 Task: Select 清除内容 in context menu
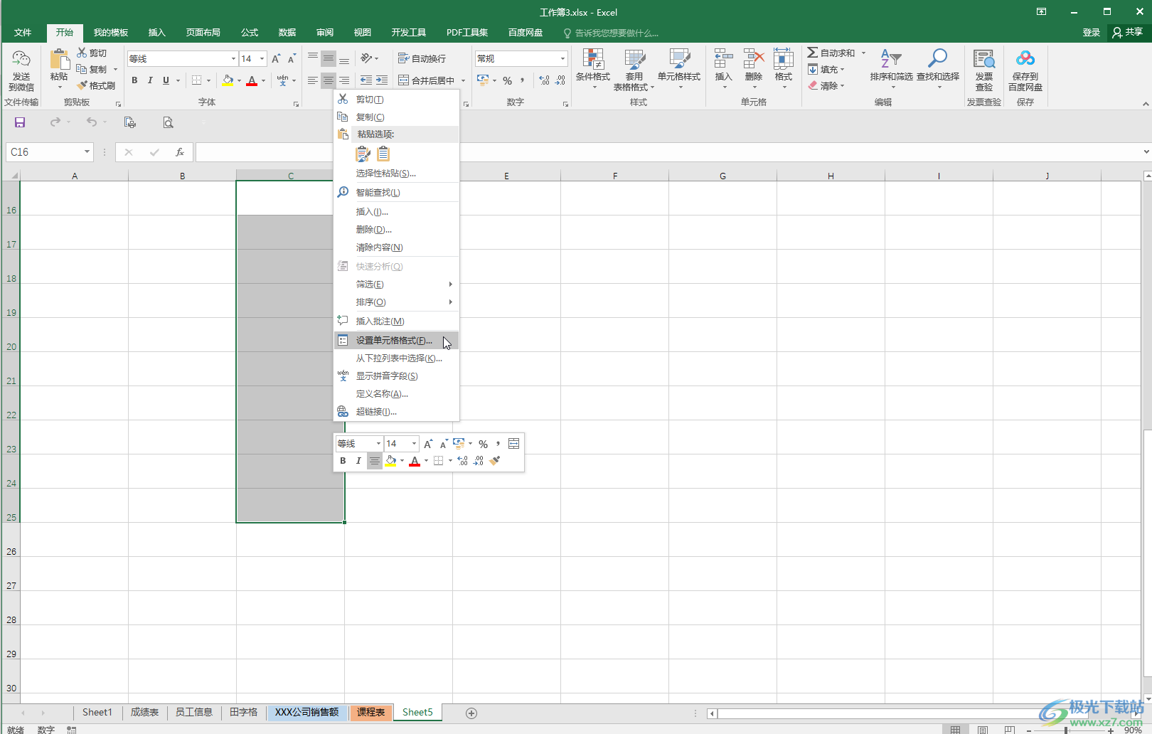pos(397,248)
